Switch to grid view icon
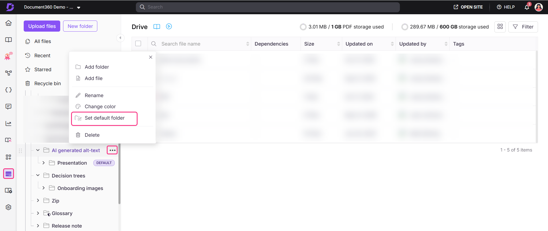This screenshot has height=231, width=548. [x=500, y=27]
